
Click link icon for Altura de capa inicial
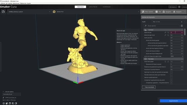pos(165,35)
